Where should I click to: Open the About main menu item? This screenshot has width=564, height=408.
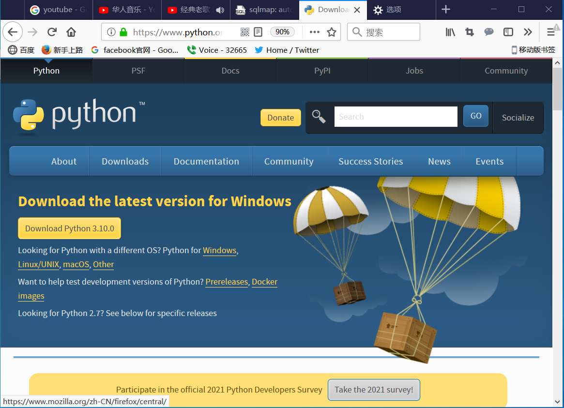[x=64, y=161]
